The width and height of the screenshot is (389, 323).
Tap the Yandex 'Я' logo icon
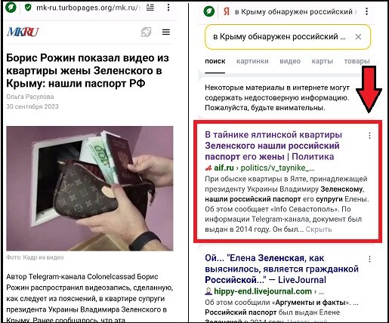pos(227,11)
